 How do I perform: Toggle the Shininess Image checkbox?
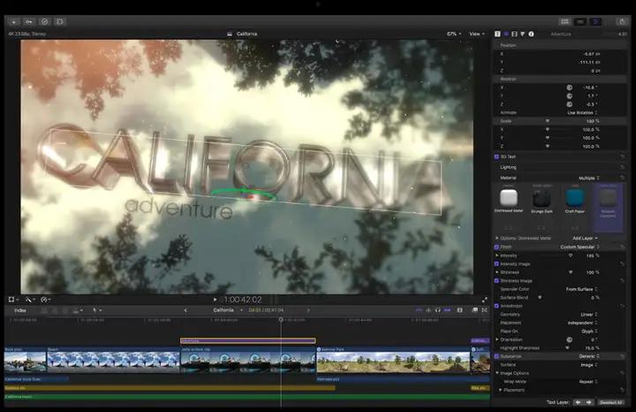point(496,280)
